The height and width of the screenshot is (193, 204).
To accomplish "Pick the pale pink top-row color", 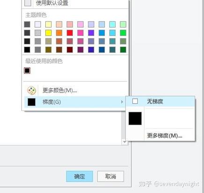I will 80,24.
